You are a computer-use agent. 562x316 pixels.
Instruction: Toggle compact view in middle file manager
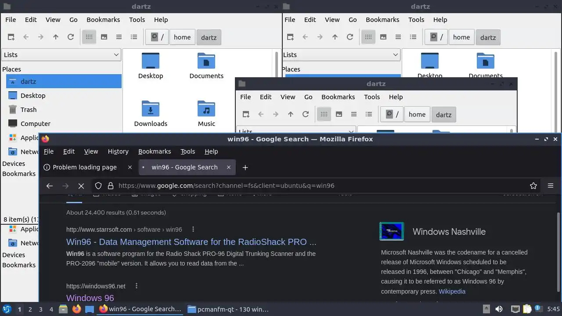coord(354,115)
